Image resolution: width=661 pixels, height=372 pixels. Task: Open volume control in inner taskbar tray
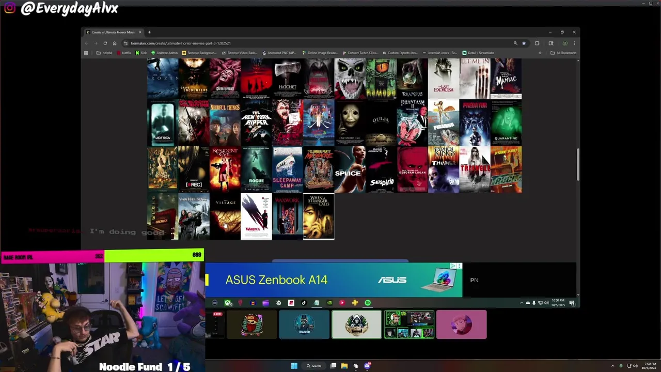[546, 303]
